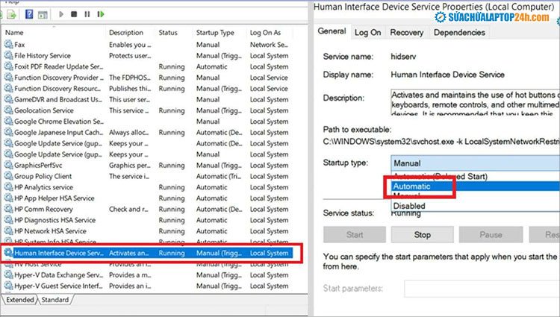Click gear icon beside GraphicsPerfSvc
Screen dimensions: 560x317
(x=8, y=166)
